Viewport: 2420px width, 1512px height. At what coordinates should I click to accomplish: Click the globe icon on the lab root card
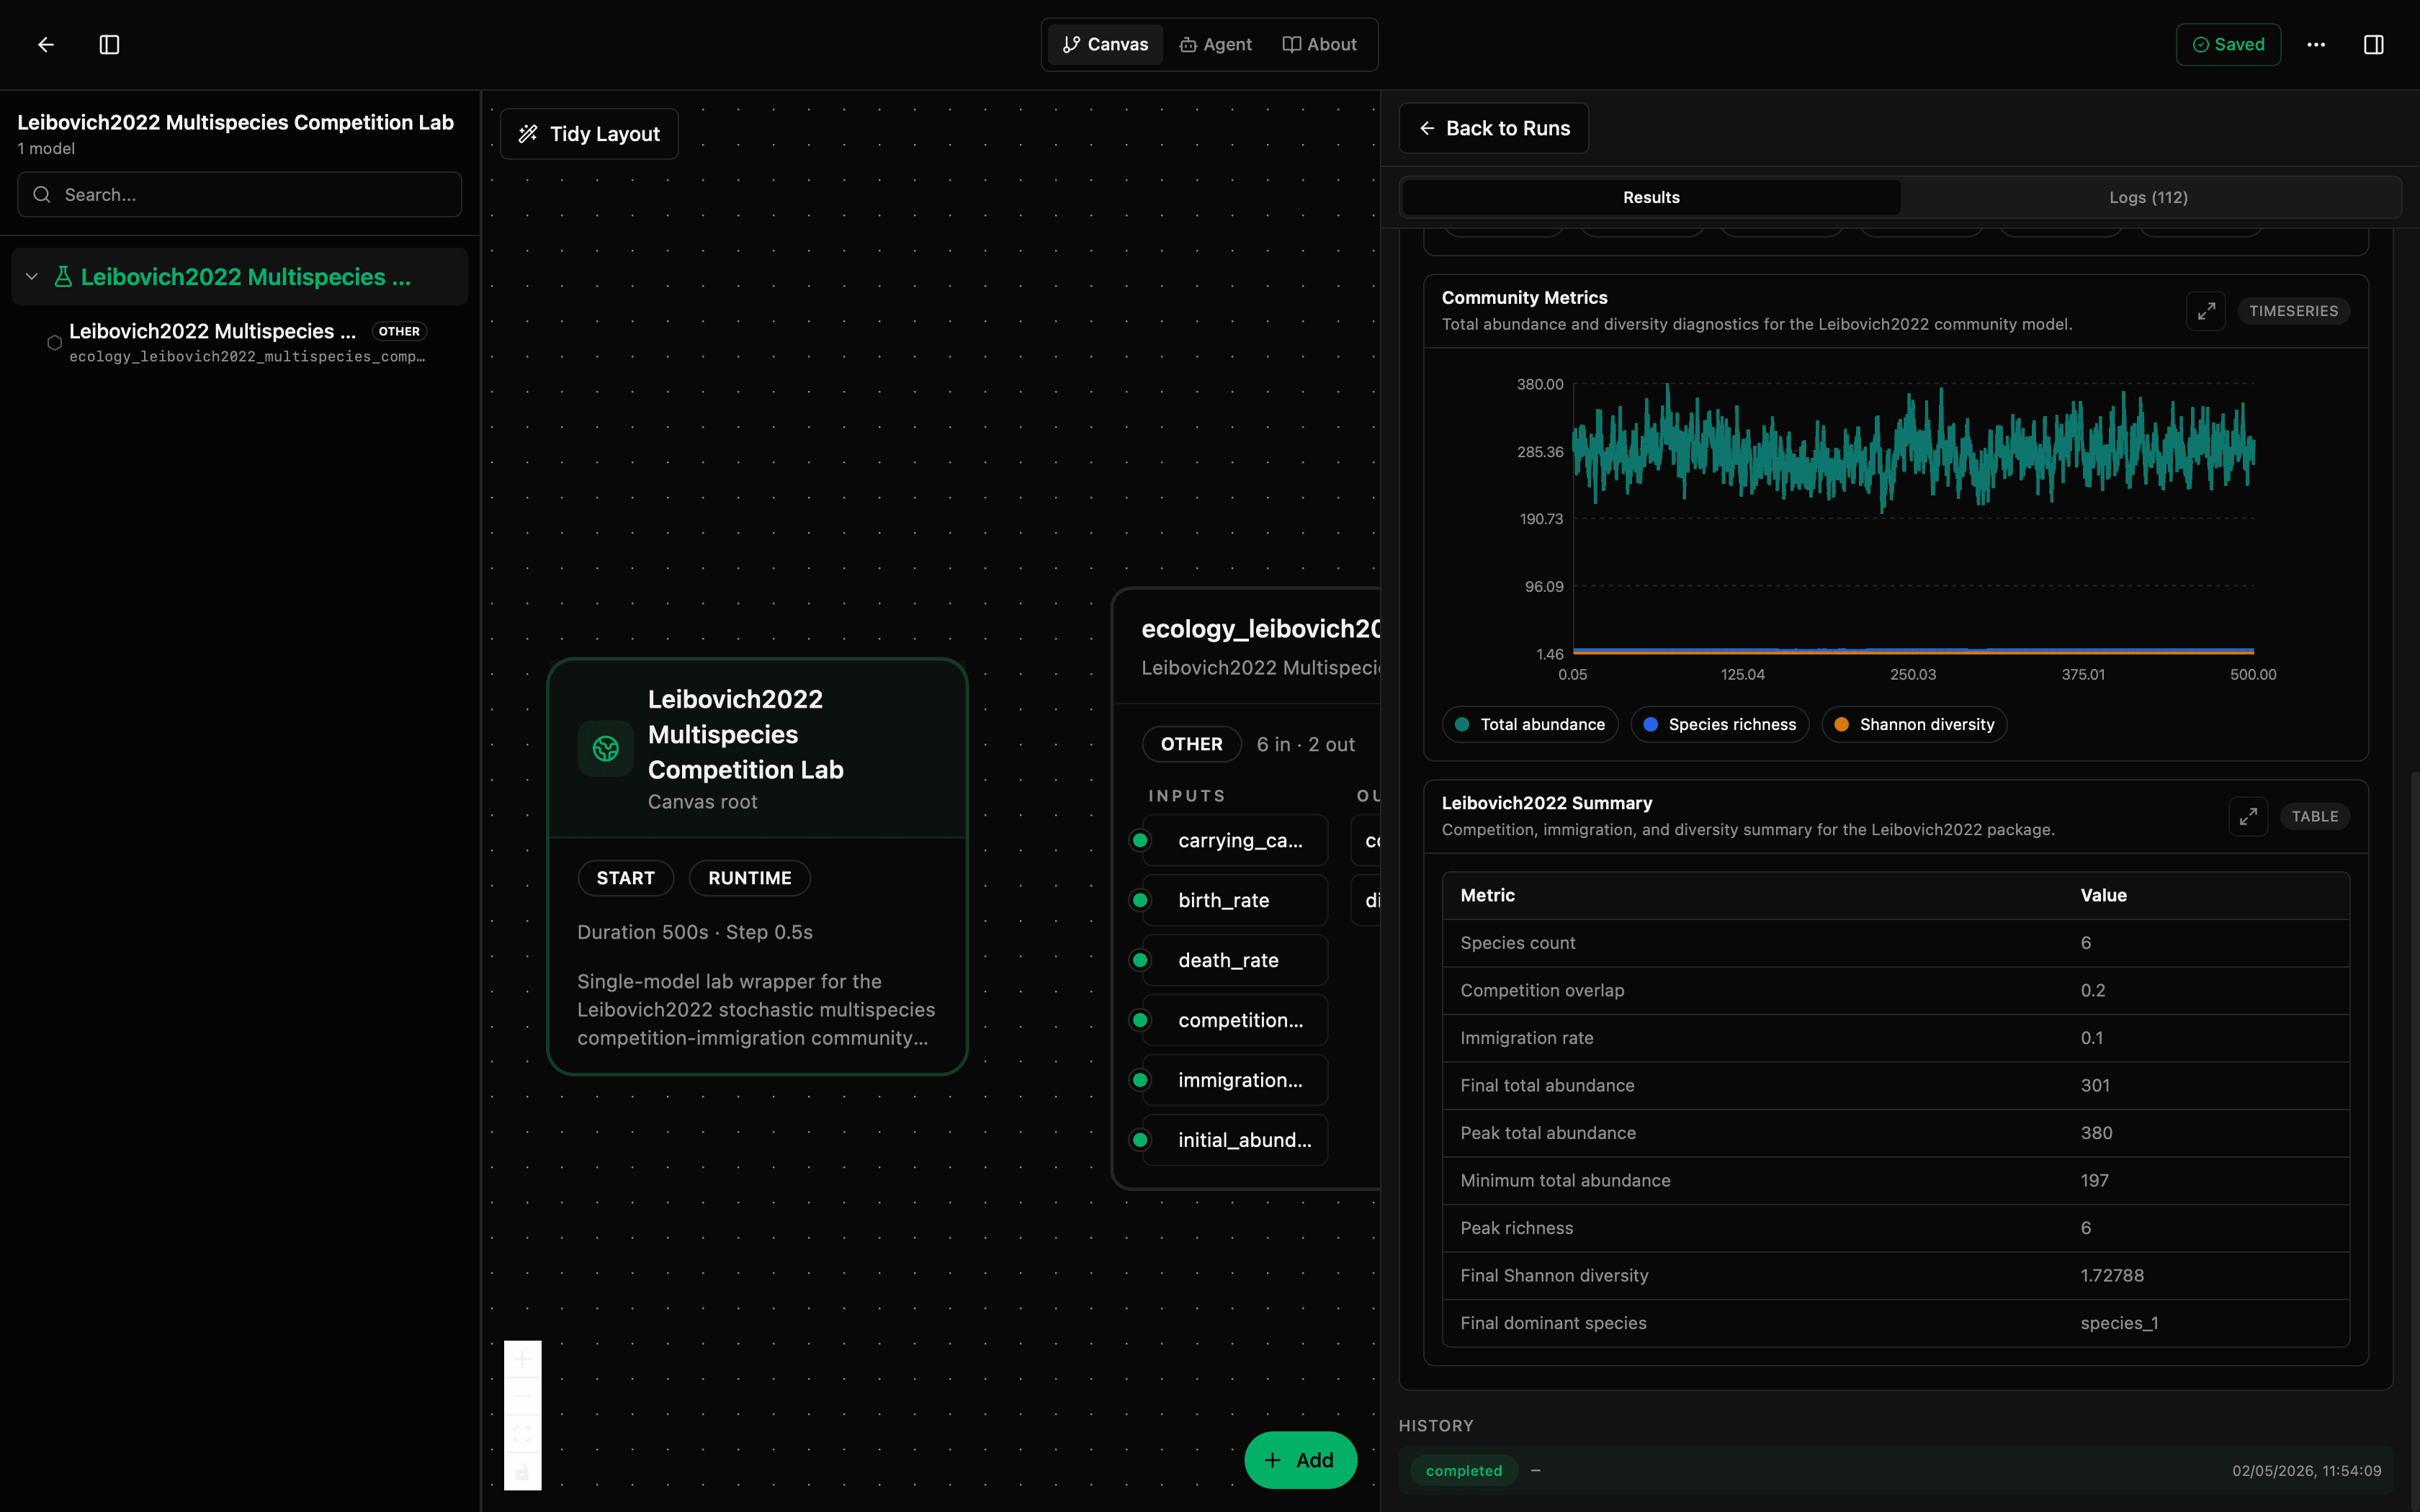tap(605, 749)
